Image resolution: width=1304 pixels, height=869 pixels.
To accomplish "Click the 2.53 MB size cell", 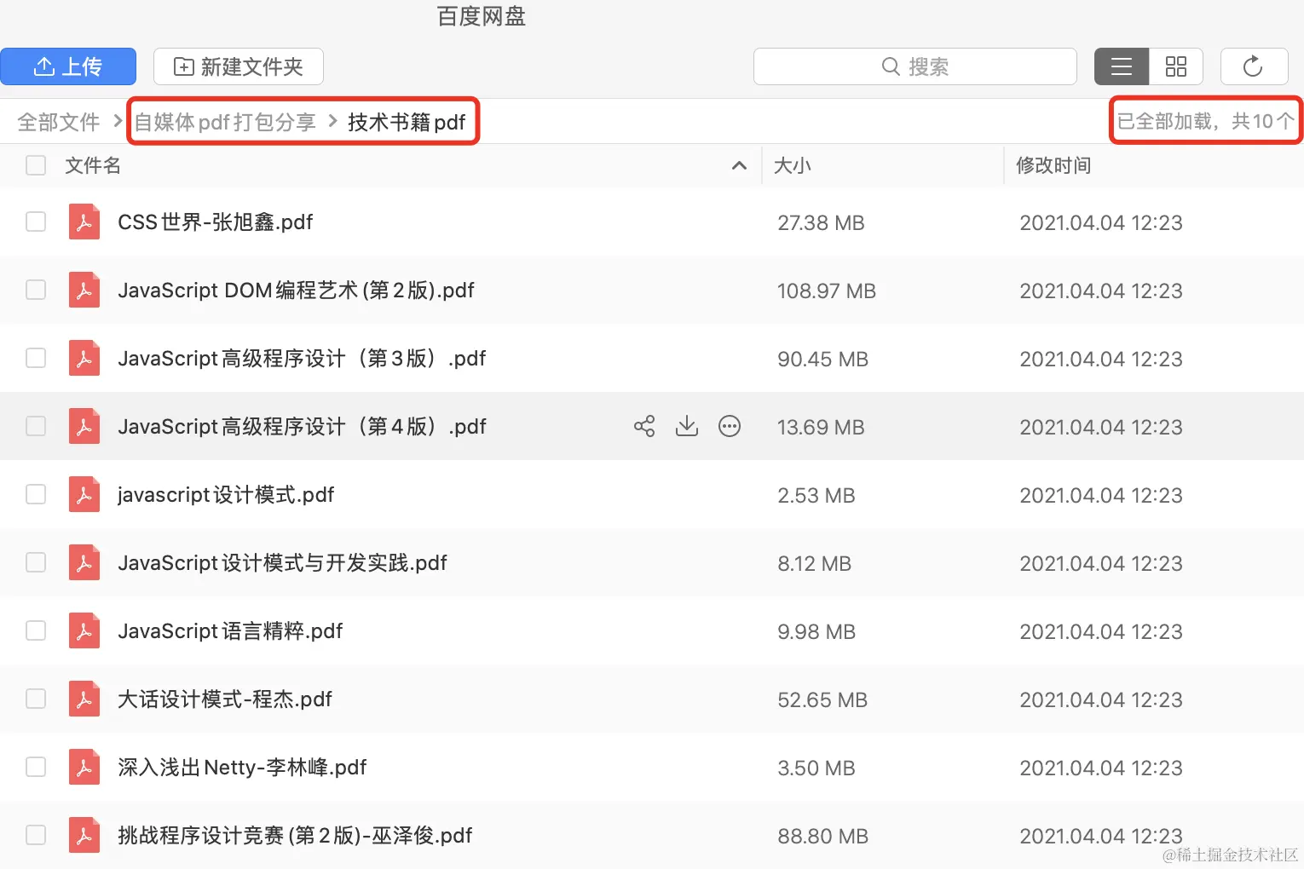I will tap(816, 495).
